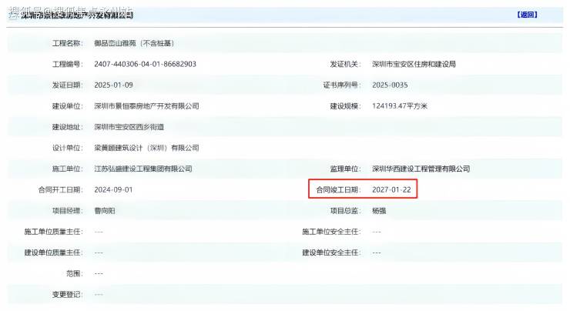
Task: Click the issuing authority 深圳市宝安区住房和建设局
Action: 414,65
